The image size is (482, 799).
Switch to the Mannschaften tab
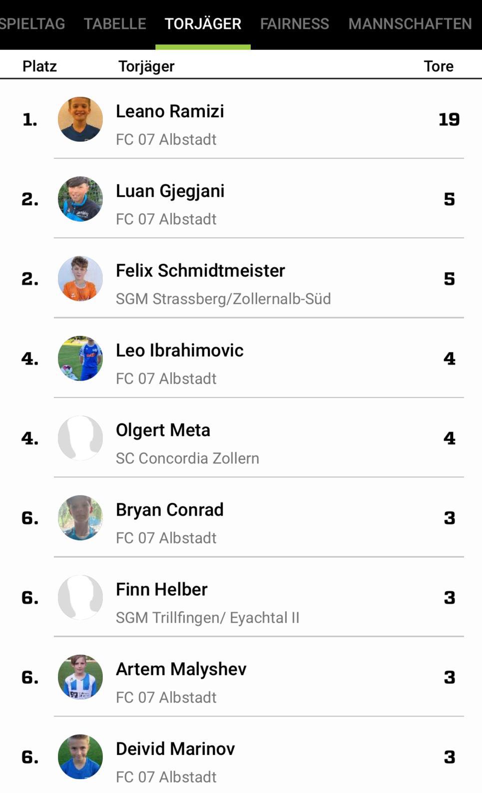(410, 23)
